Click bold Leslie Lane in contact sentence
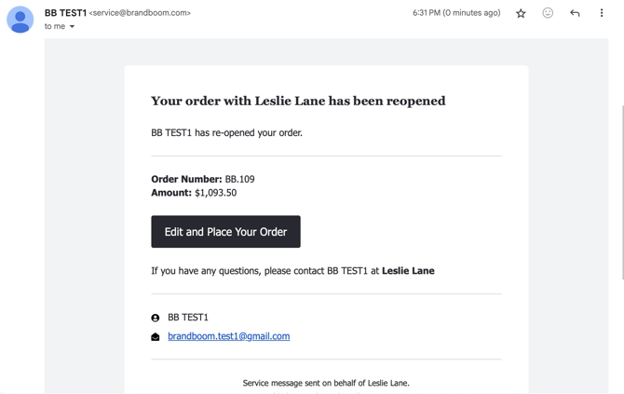Viewport: 624px width, 394px height. pos(408,271)
